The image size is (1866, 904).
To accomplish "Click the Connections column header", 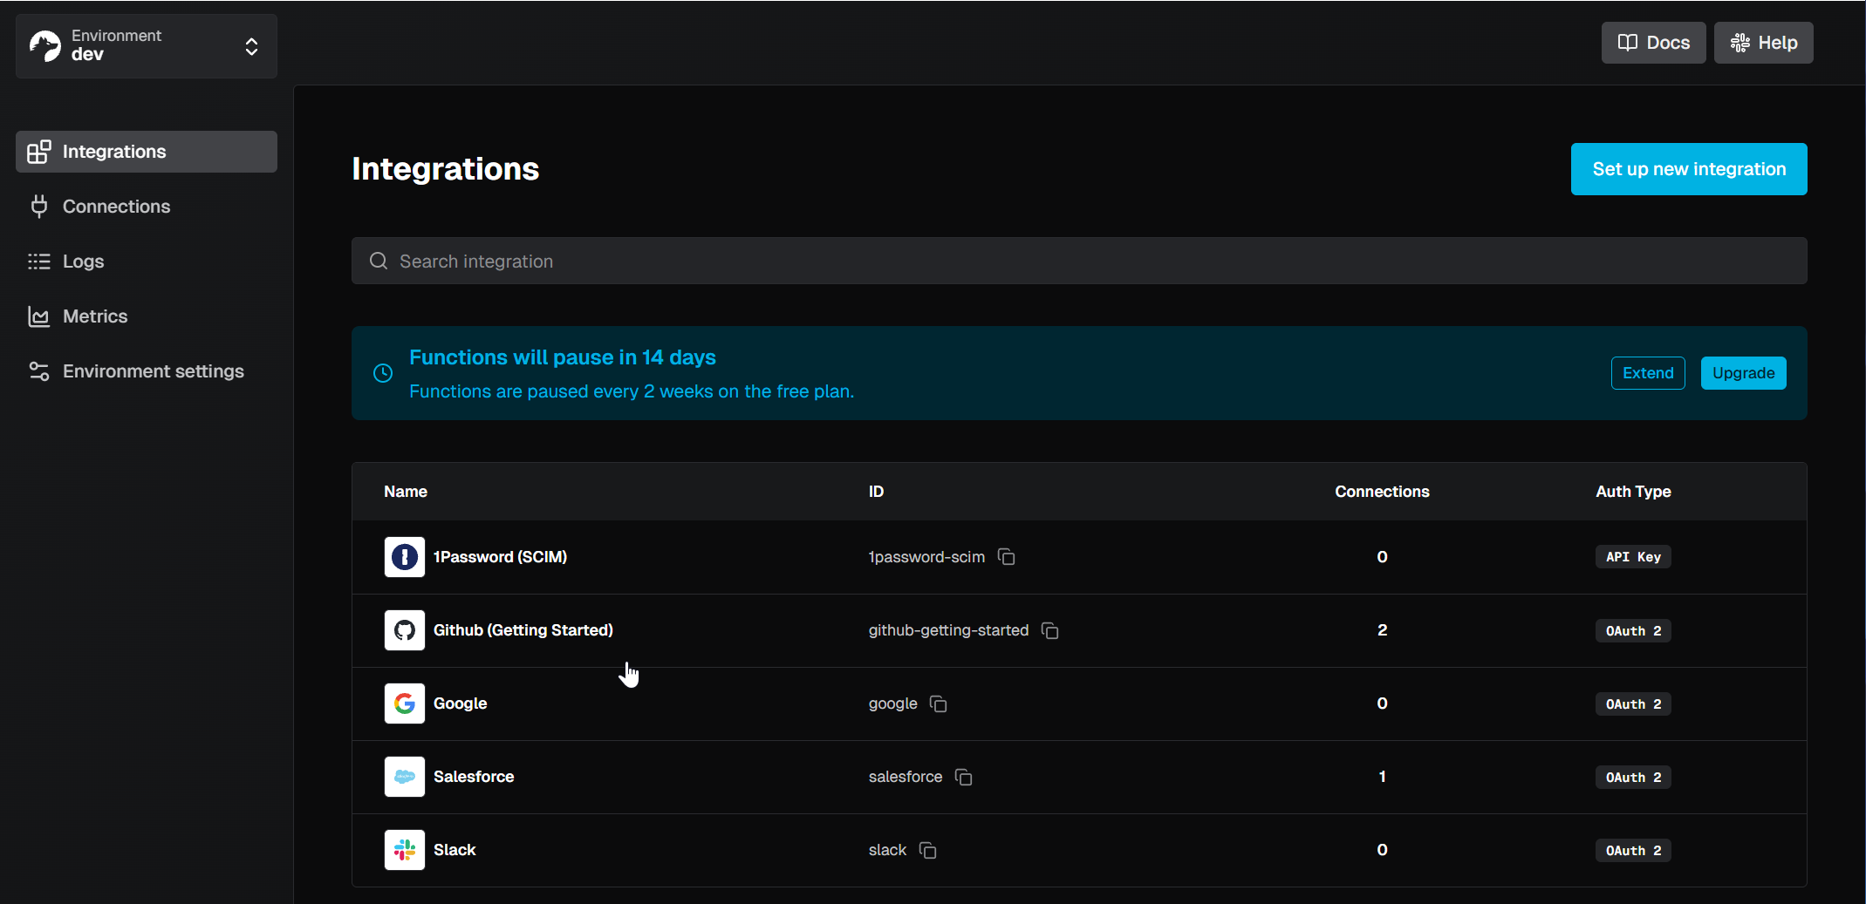I will click(1382, 492).
